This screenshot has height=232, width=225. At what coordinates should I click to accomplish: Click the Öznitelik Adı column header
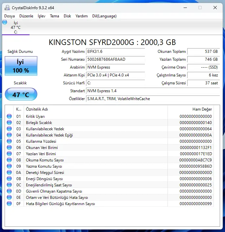[x=96, y=109]
